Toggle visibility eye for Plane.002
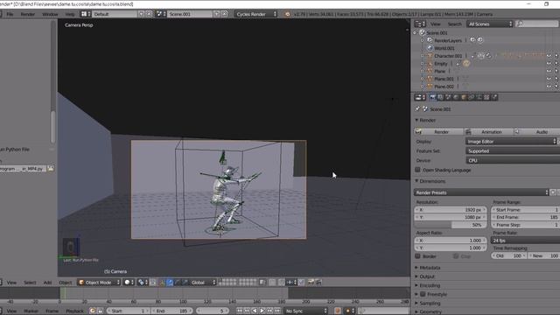Screen dimensions: 560x315 pos(549,87)
